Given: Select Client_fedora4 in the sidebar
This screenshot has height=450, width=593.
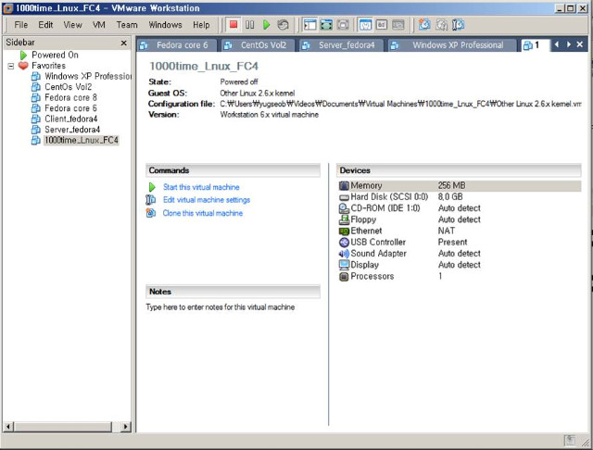Looking at the screenshot, I should pos(71,119).
